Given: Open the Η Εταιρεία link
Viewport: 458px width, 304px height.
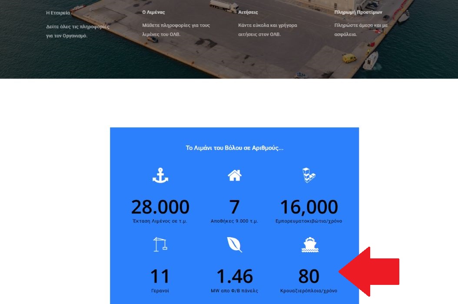Looking at the screenshot, I should point(58,13).
